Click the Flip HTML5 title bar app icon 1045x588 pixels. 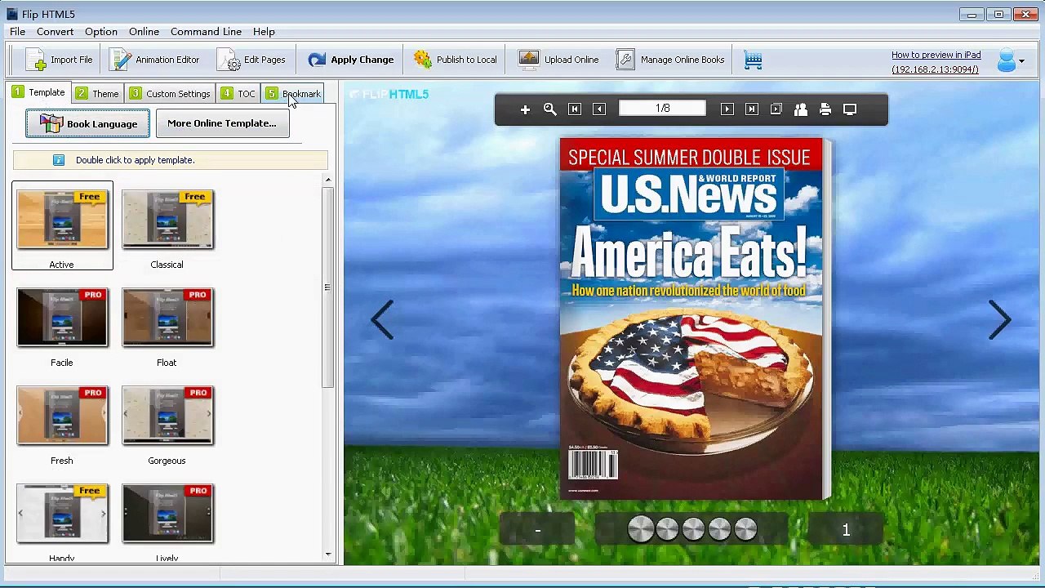(12, 14)
